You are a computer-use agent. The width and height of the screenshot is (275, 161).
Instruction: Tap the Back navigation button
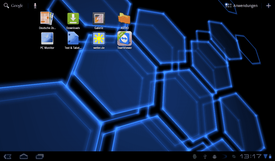point(8,156)
